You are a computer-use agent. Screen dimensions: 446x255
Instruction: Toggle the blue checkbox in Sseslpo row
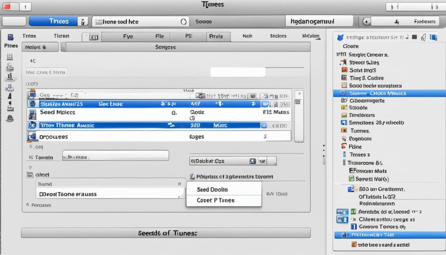(265, 104)
